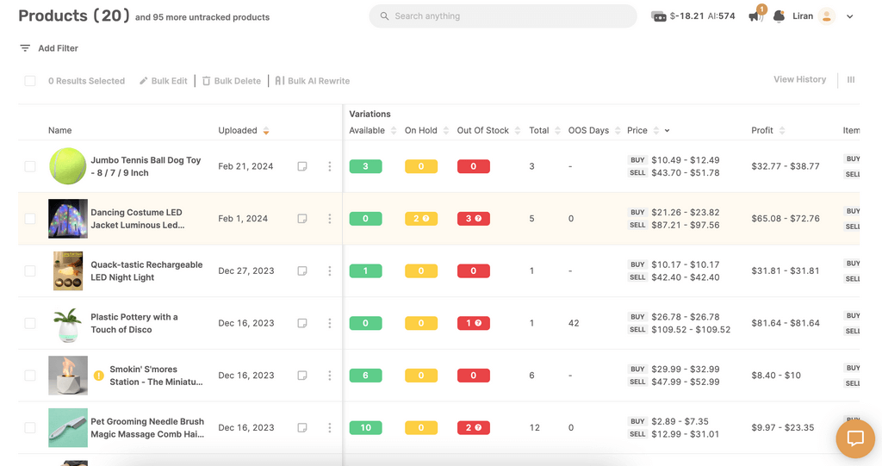Sort by Uploaded column arrows
The height and width of the screenshot is (466, 882).
pyautogui.click(x=266, y=131)
